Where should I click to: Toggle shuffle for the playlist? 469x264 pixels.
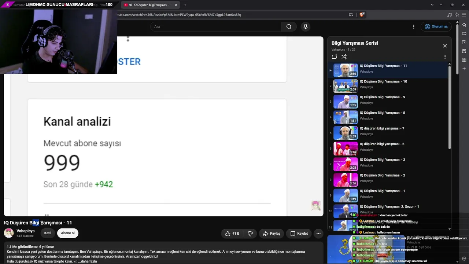tap(344, 57)
